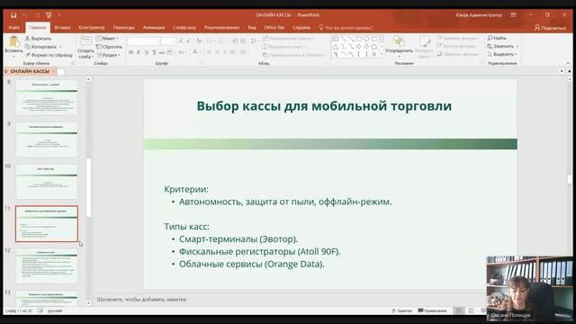576x324 pixels.
Task: Select slide 8 thumbnail
Action: click(x=47, y=97)
